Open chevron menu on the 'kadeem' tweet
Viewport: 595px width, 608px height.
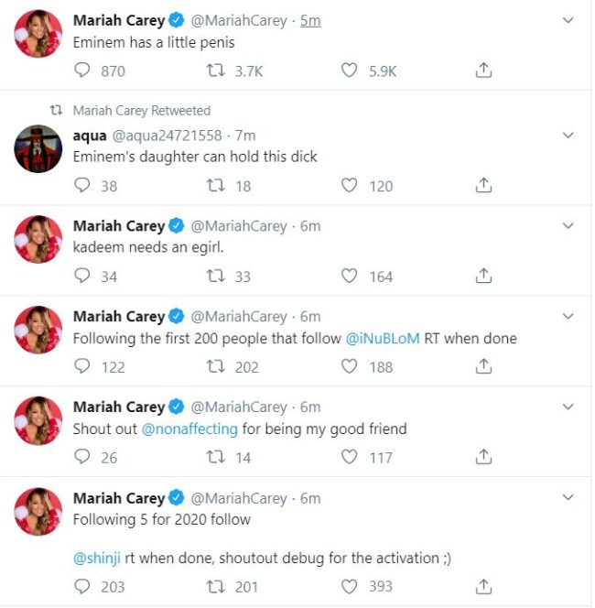coord(568,226)
